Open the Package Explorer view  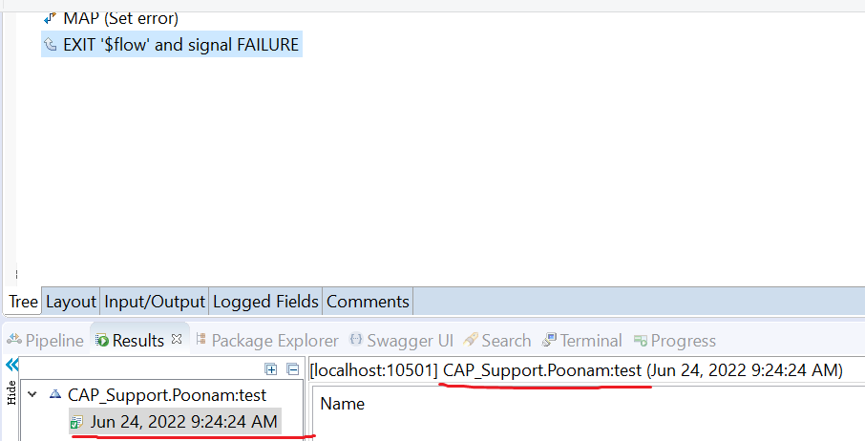(x=267, y=341)
